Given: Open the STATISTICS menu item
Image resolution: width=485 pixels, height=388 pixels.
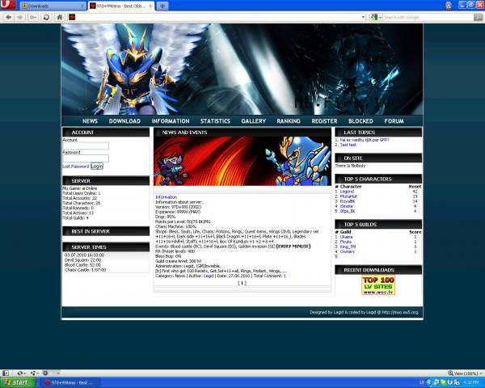Looking at the screenshot, I should (x=215, y=121).
